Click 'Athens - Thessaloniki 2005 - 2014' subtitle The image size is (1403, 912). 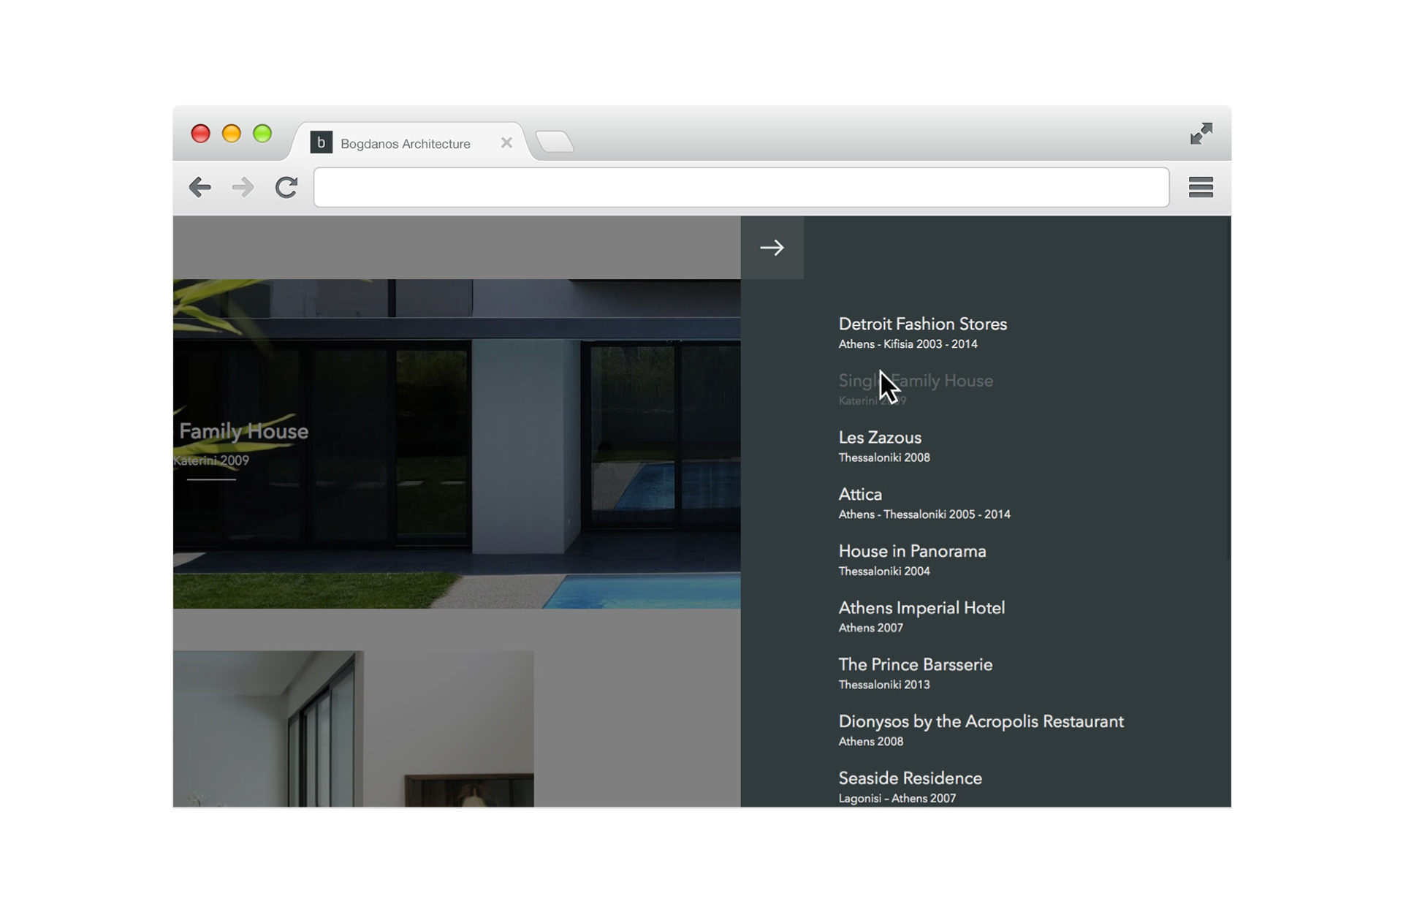[924, 514]
